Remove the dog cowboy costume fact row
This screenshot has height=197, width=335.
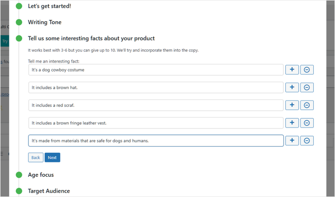pyautogui.click(x=306, y=70)
